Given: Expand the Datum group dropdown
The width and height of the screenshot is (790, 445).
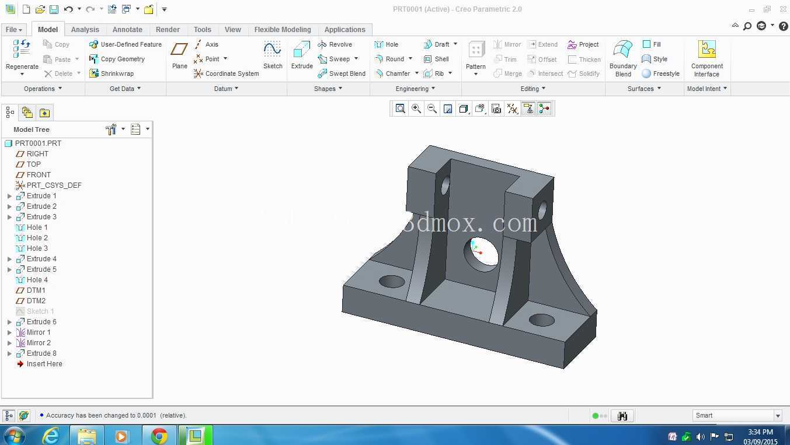Looking at the screenshot, I should click(227, 89).
